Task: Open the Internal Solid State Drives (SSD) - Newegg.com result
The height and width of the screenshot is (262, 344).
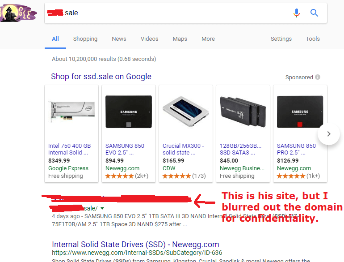Action: pos(135,245)
